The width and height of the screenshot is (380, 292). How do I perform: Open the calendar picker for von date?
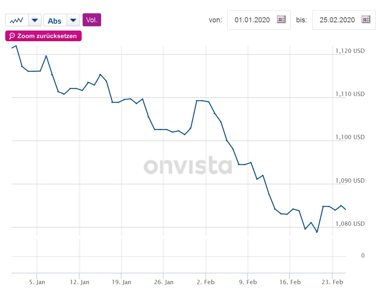[x=281, y=20]
